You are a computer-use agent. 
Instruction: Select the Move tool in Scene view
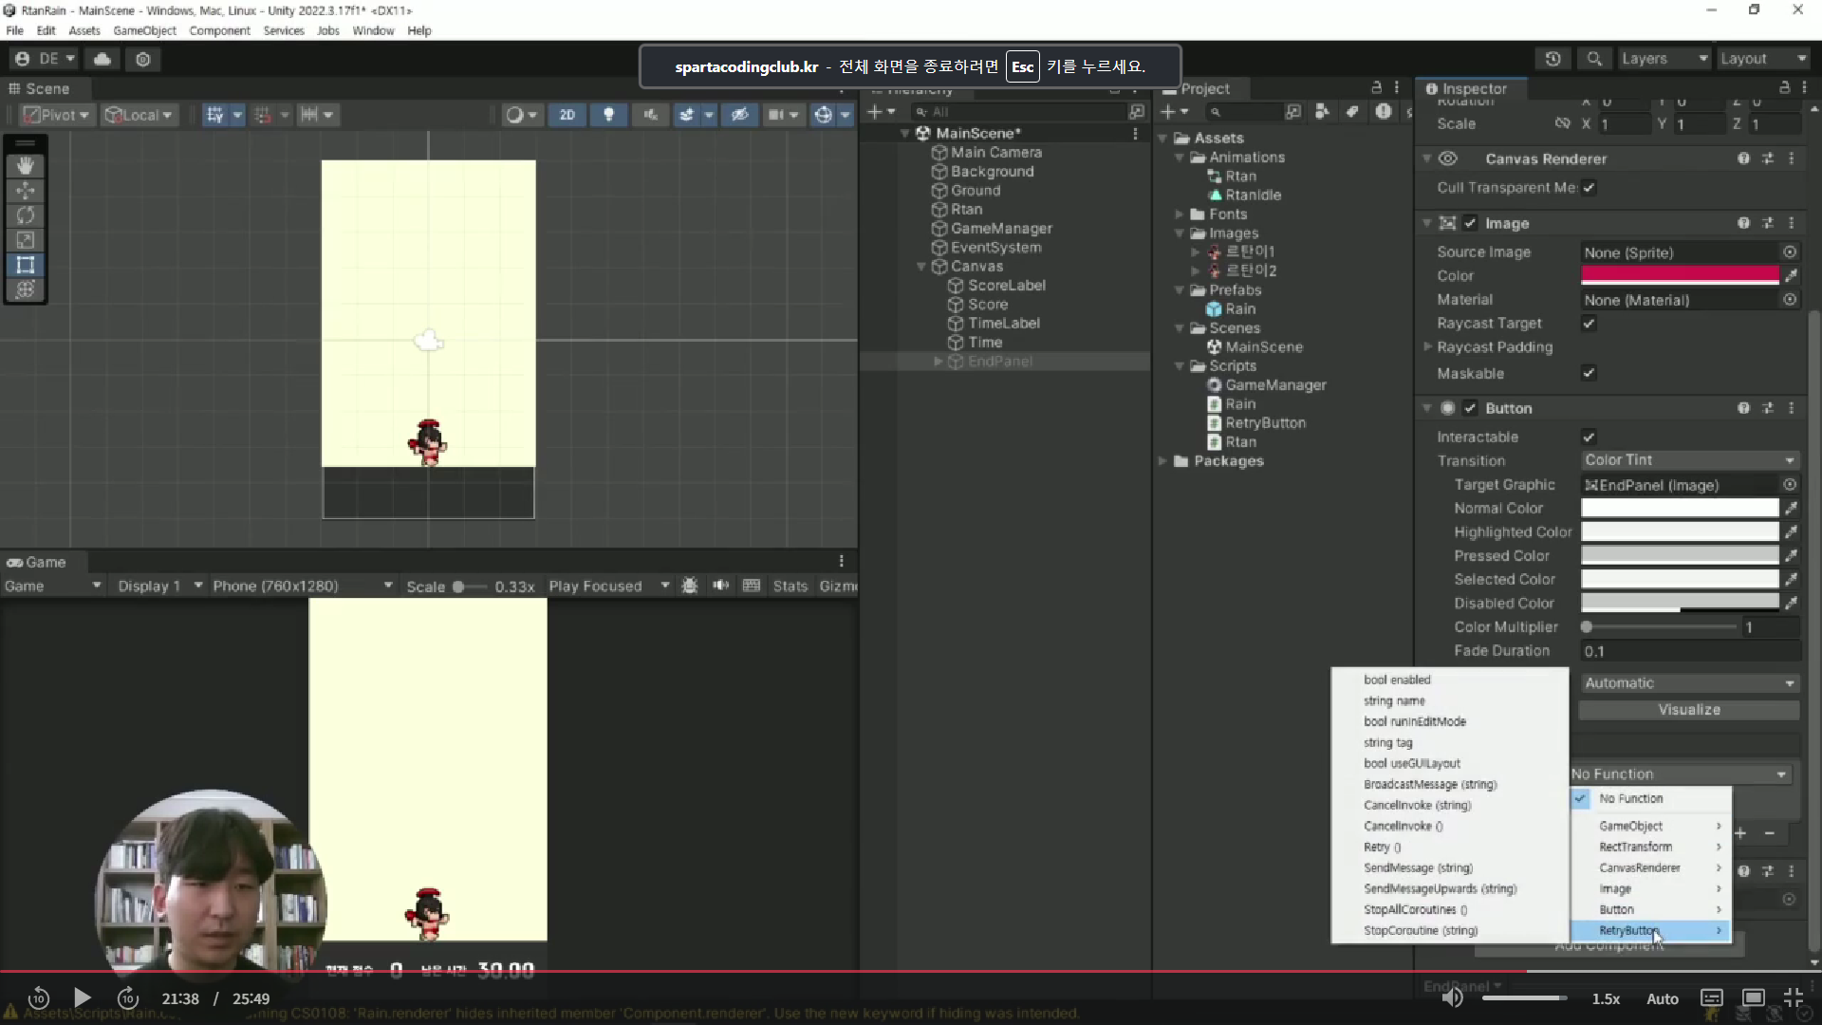tap(26, 191)
